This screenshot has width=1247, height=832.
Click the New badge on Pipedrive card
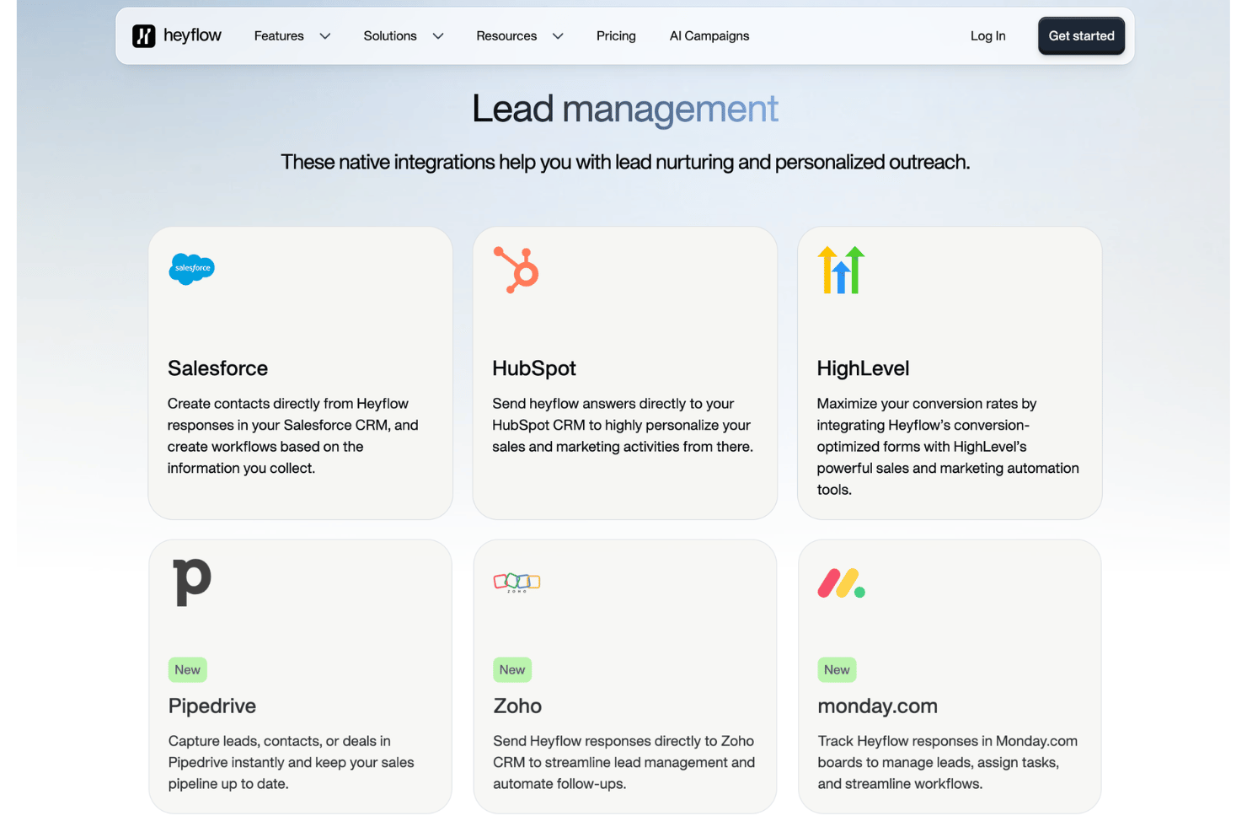(x=187, y=670)
